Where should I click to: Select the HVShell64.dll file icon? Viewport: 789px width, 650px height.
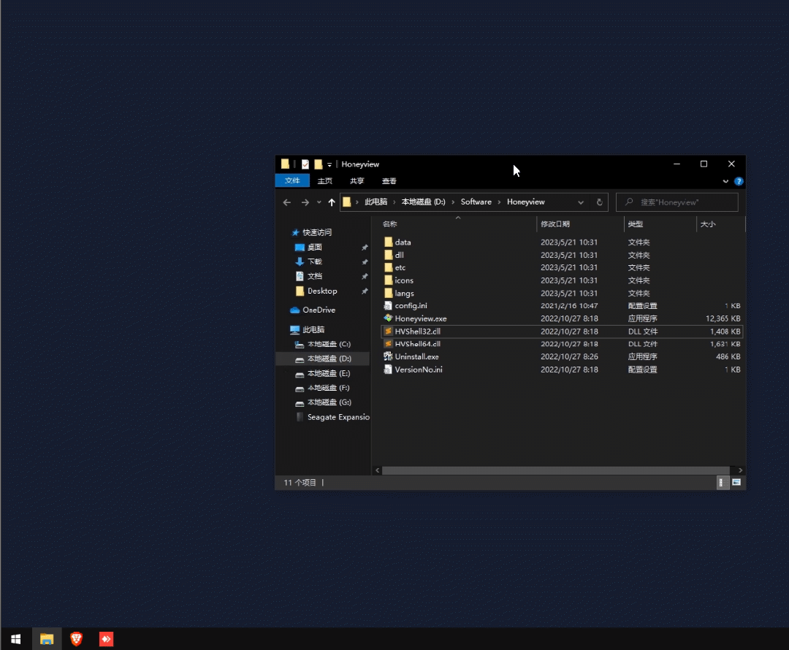(x=388, y=343)
